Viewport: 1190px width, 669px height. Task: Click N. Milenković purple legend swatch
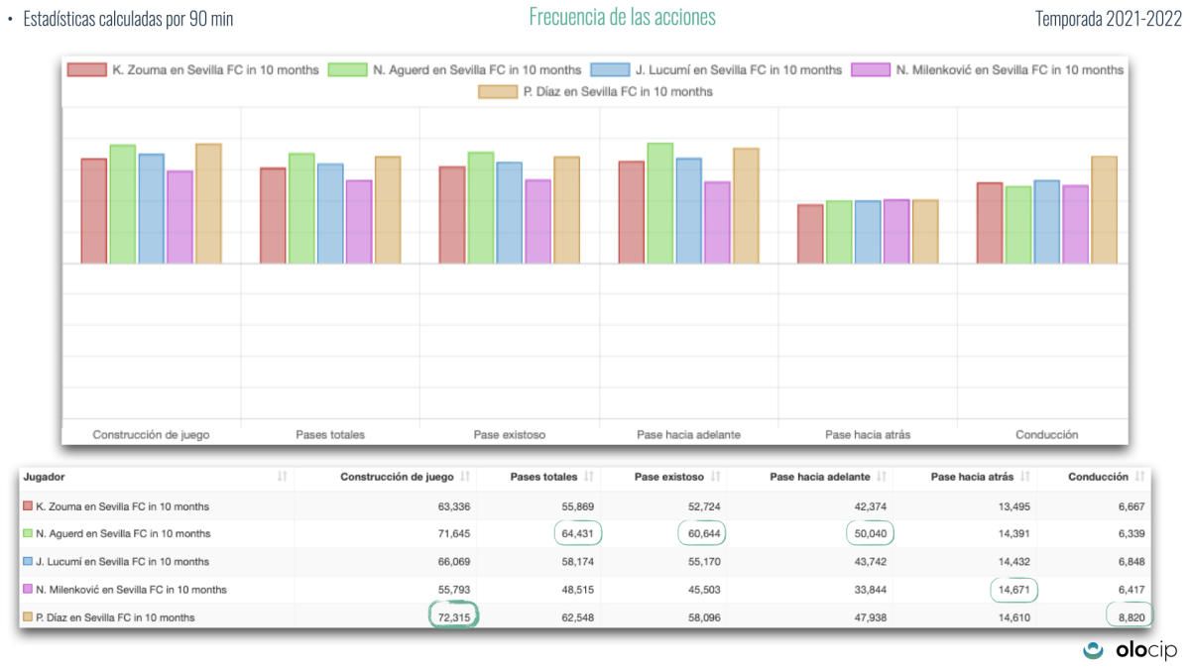[869, 70]
